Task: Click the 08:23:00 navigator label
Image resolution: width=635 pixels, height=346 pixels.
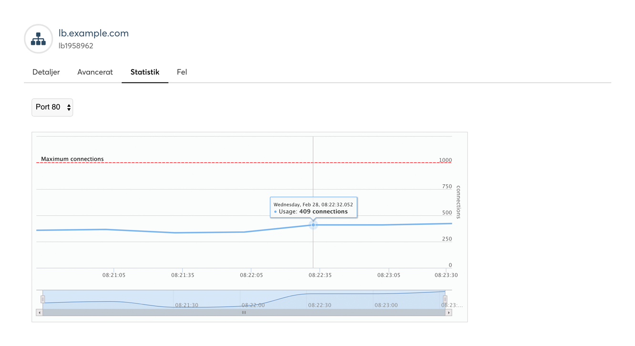Action: (386, 305)
